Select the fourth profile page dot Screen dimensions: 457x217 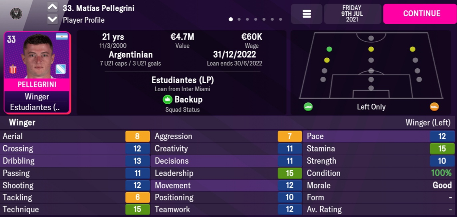tap(256, 19)
